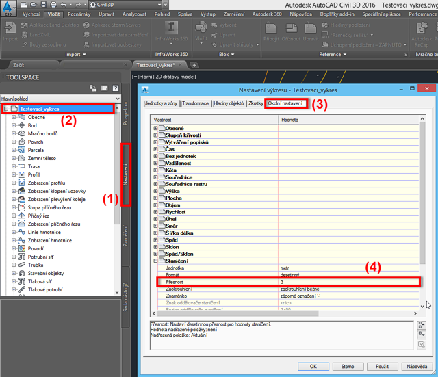Expand the Vzdálenost property group

tap(155, 163)
